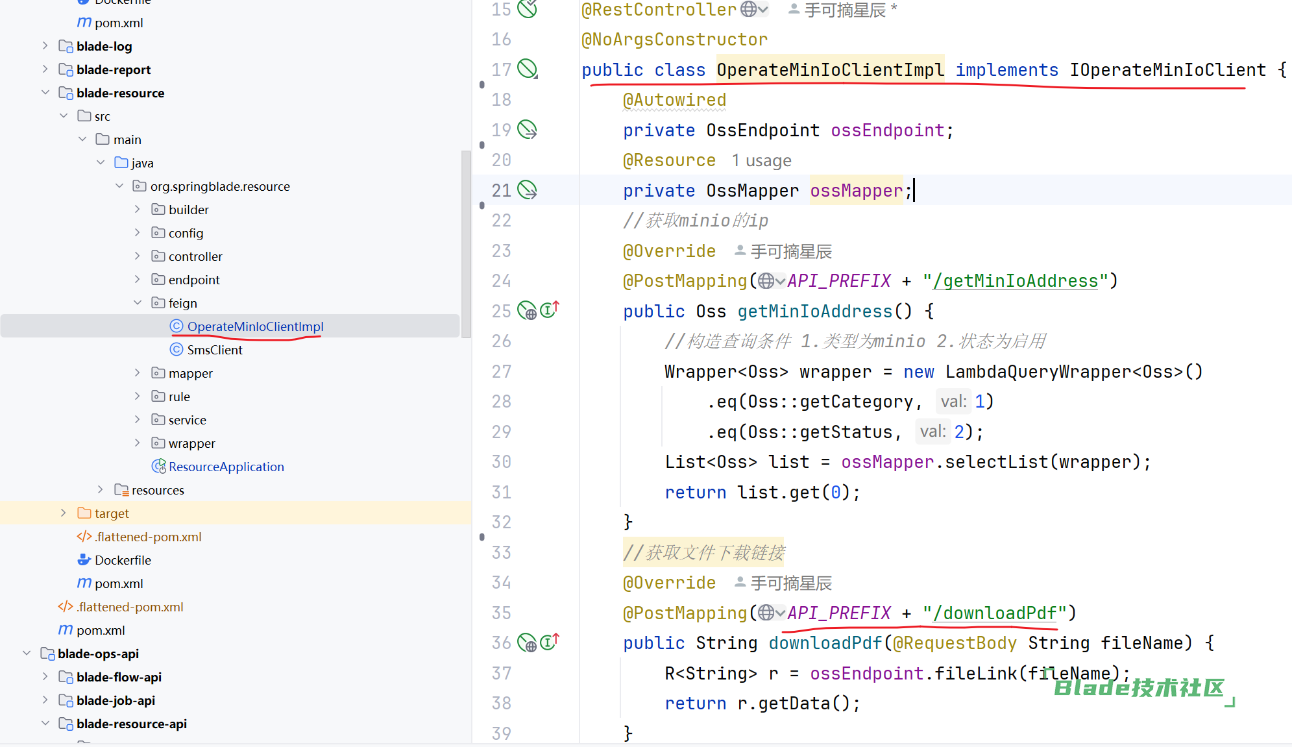Expand the target folder

click(64, 513)
